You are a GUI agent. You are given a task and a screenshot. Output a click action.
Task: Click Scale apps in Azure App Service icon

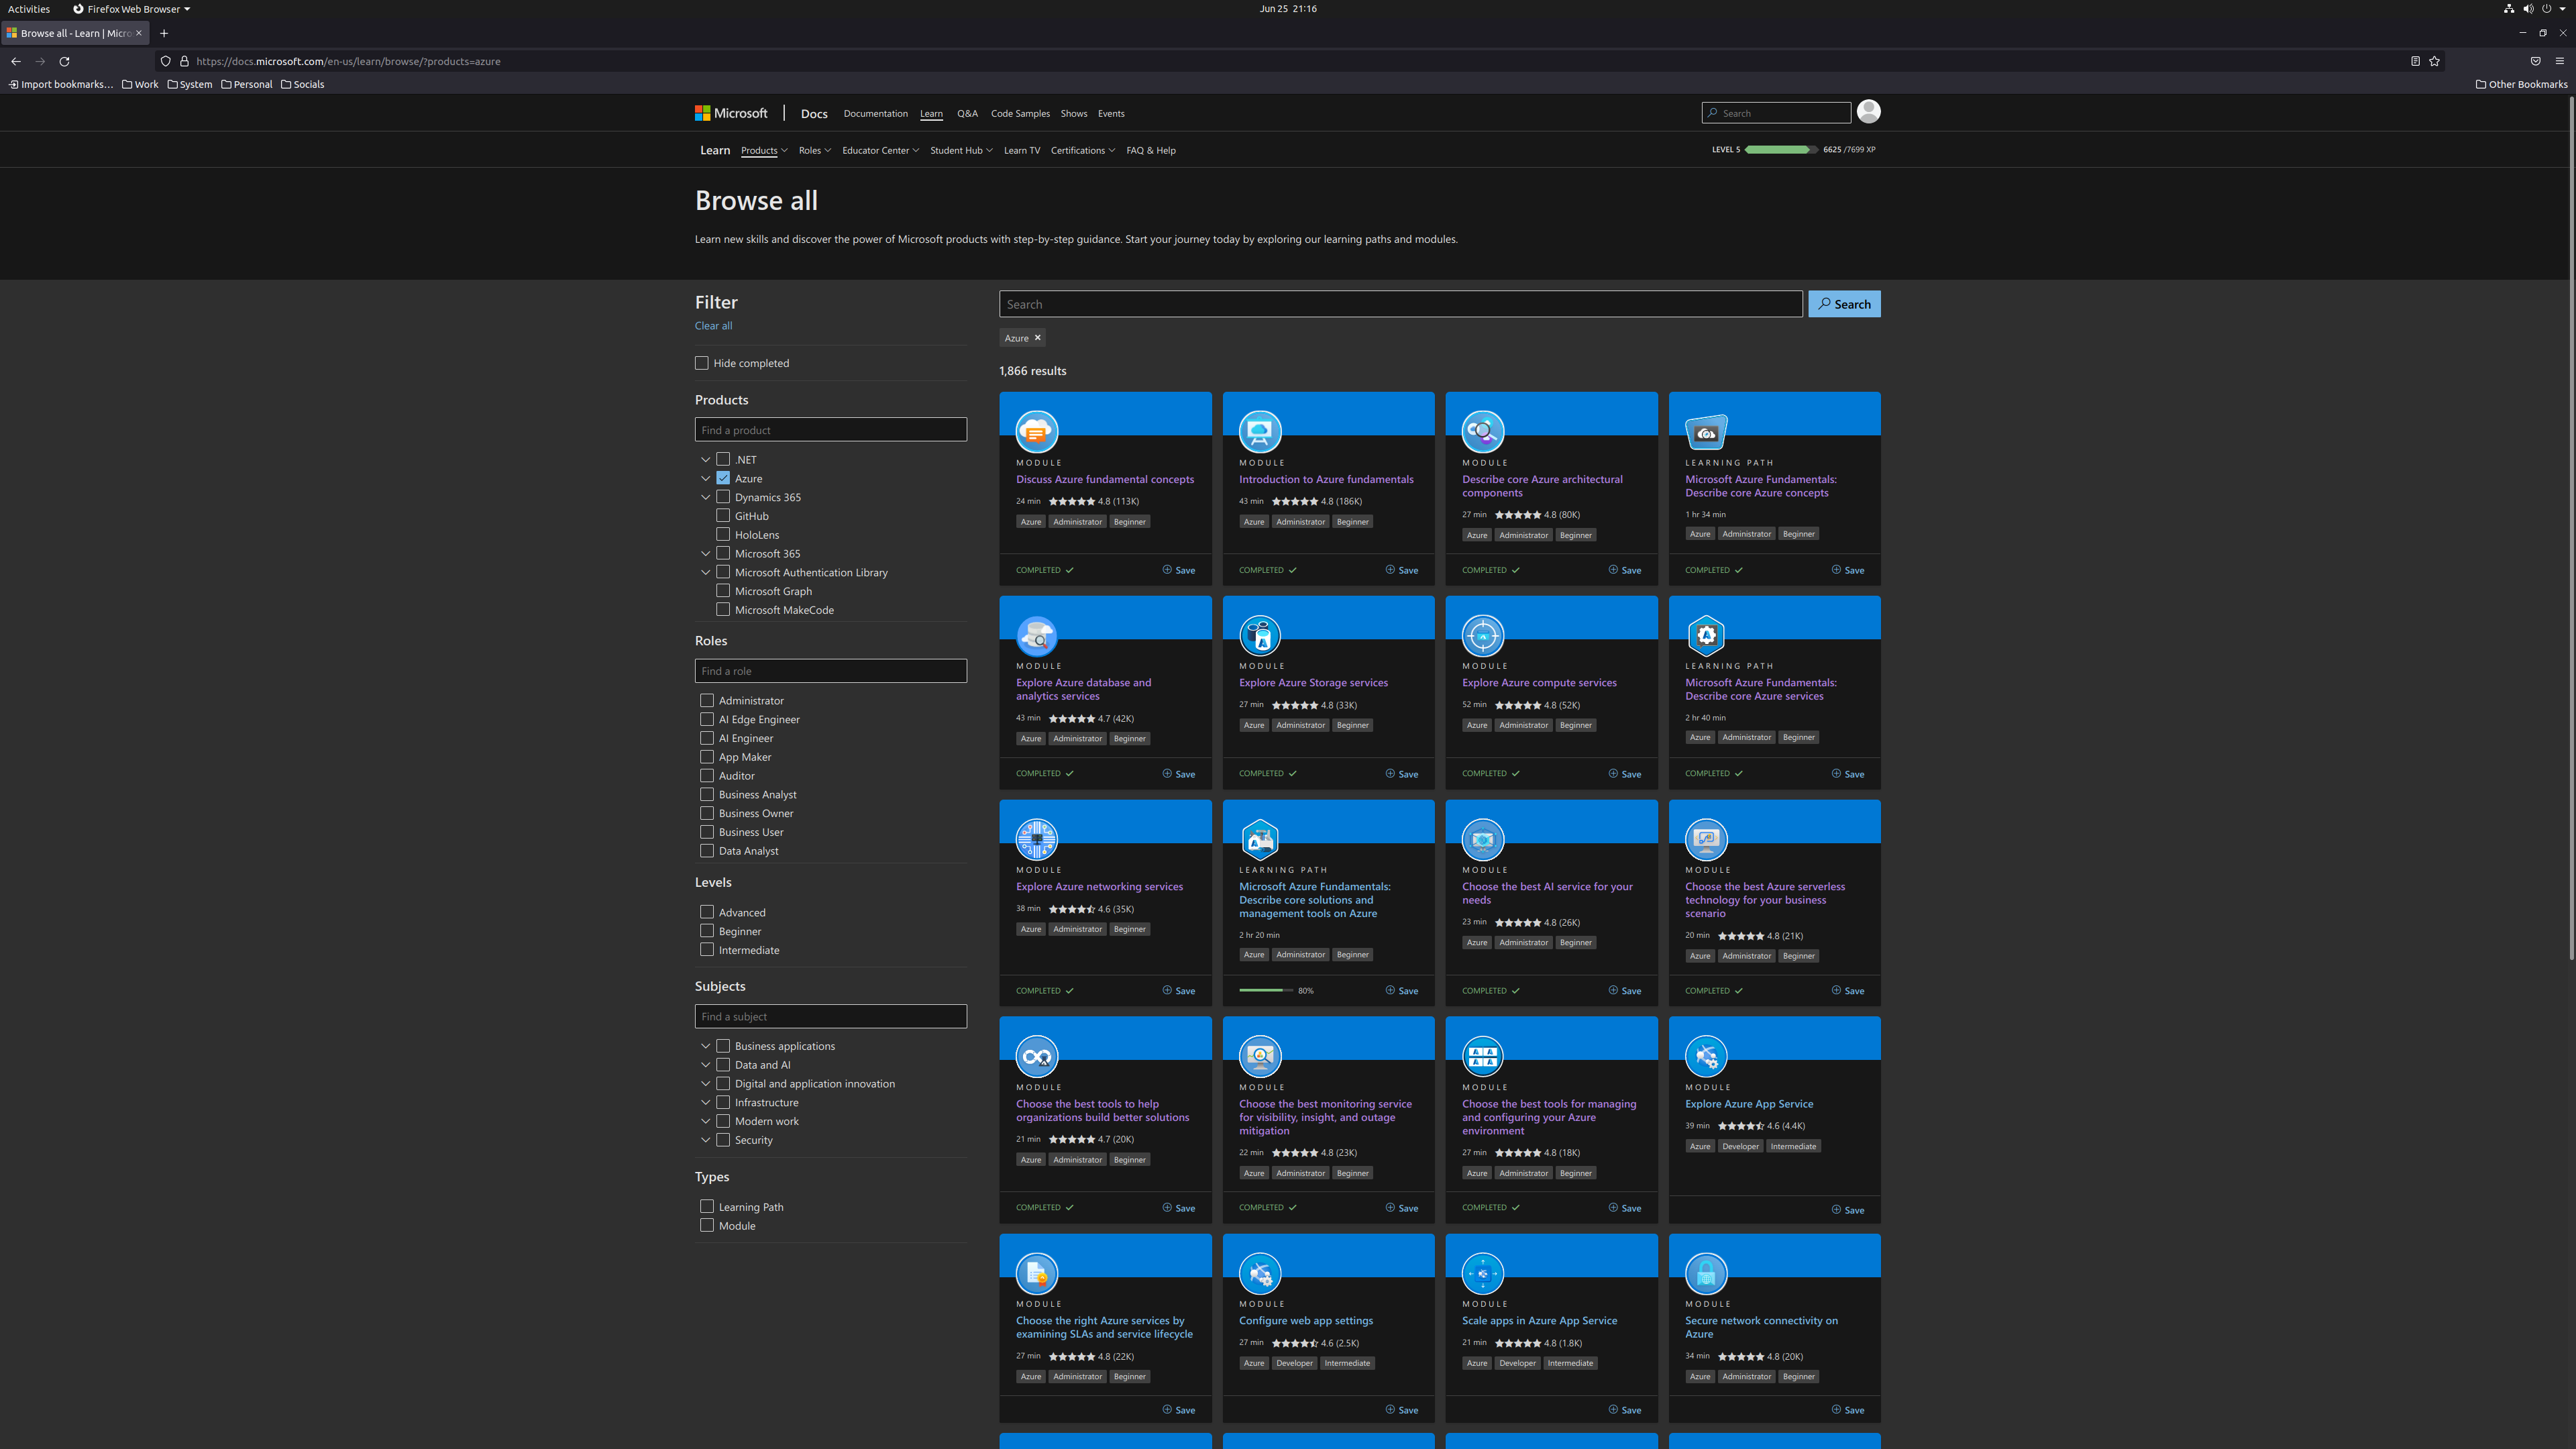point(1483,1273)
